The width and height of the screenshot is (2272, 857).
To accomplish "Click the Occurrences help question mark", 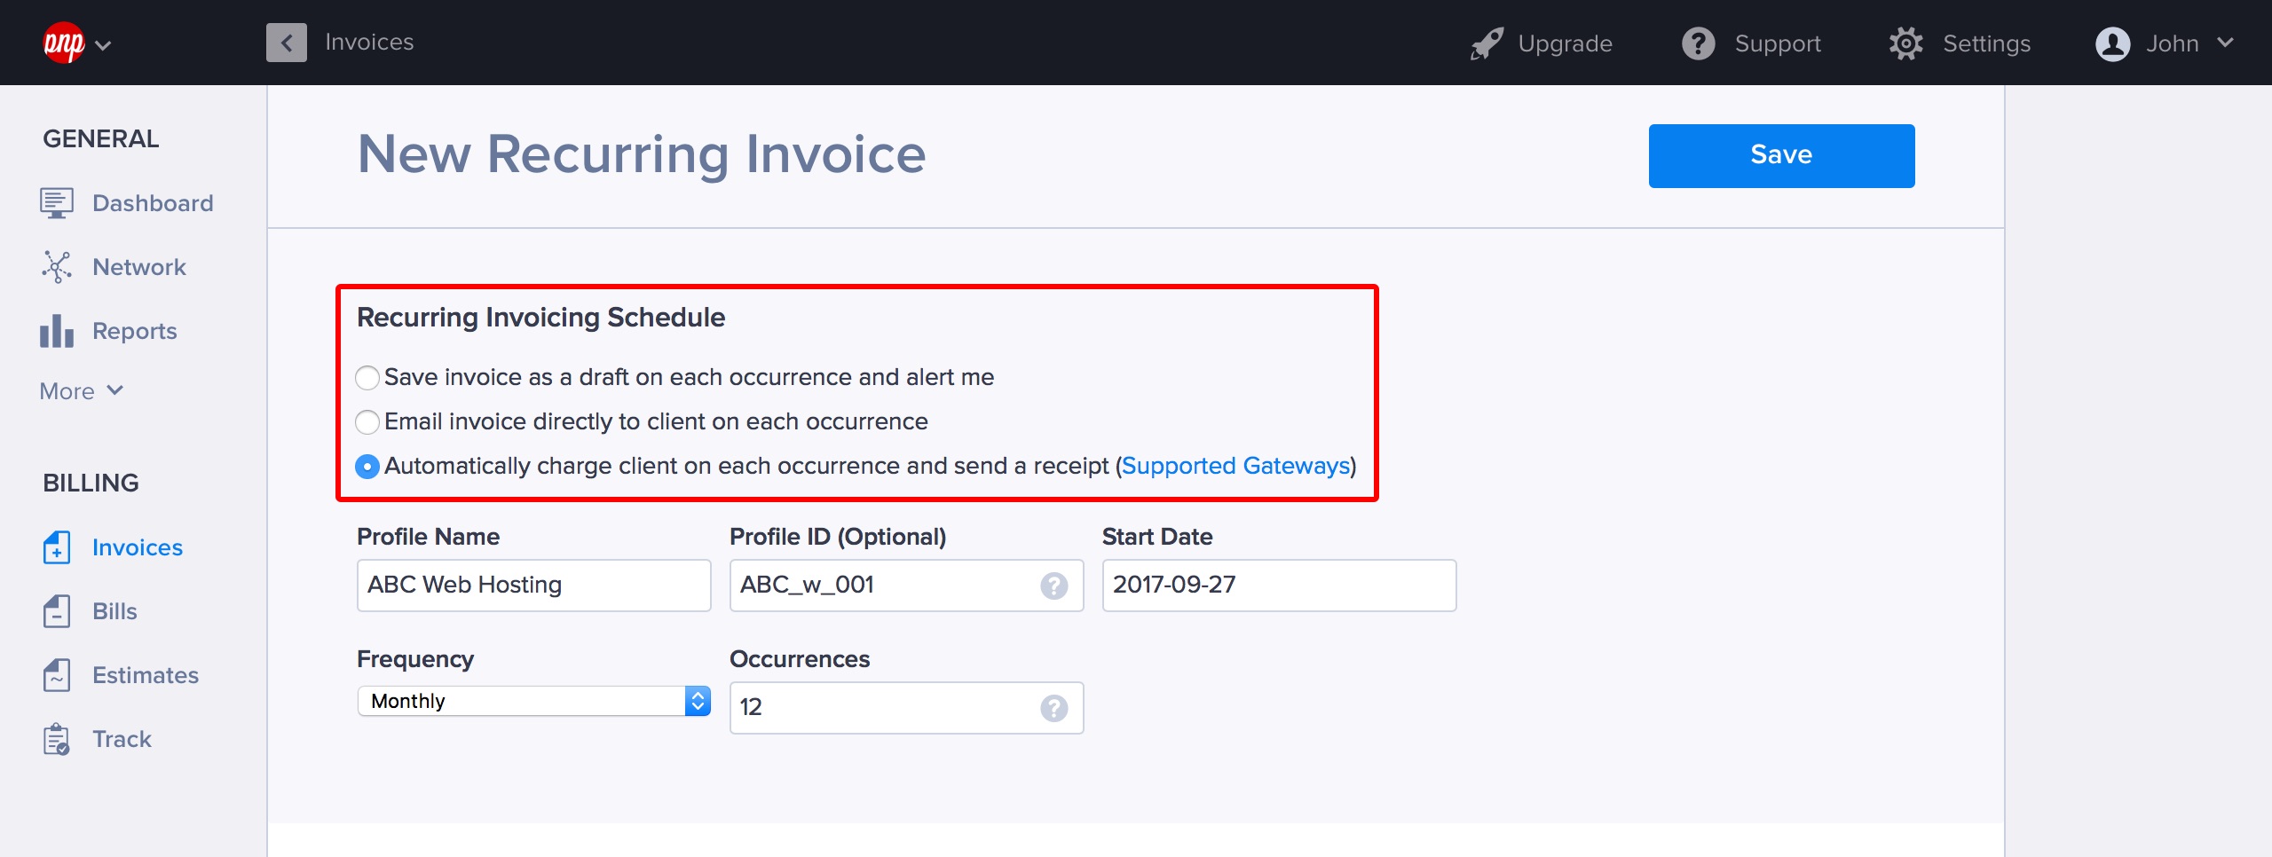I will coord(1053,708).
